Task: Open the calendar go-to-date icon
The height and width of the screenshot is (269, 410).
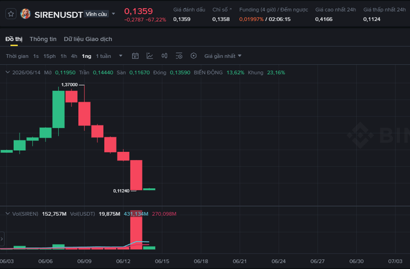Action: tap(135, 55)
